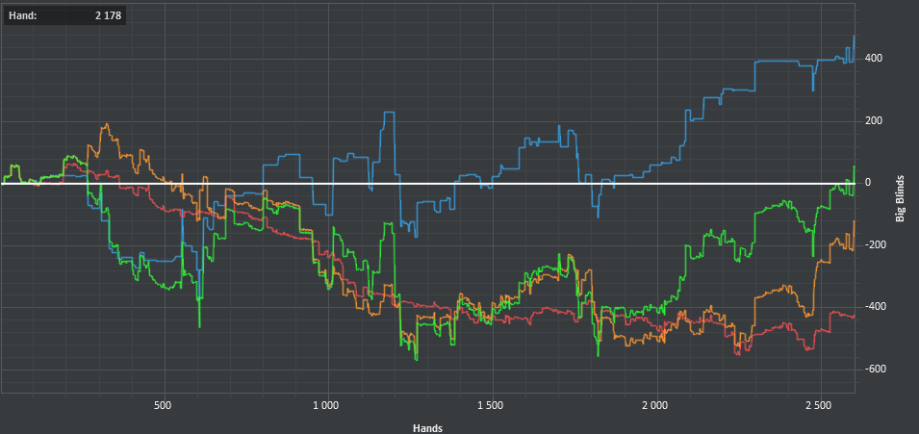Image resolution: width=919 pixels, height=434 pixels.
Task: Click the "Big Blinds" y-axis title
Action: point(900,198)
